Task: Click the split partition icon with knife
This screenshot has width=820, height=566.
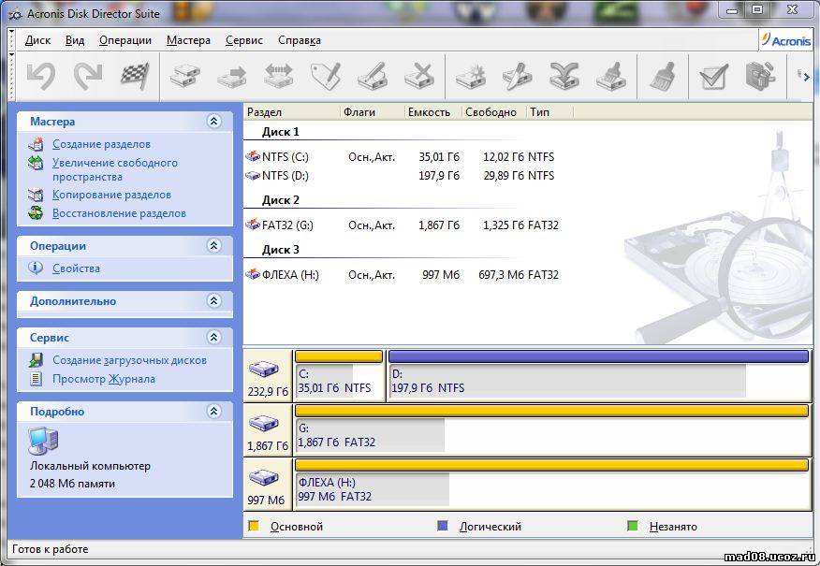Action: [518, 77]
